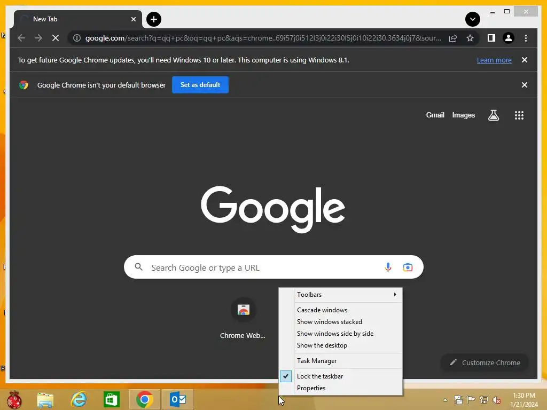
Task: Maximize the Chrome window
Action: pyautogui.click(x=507, y=12)
